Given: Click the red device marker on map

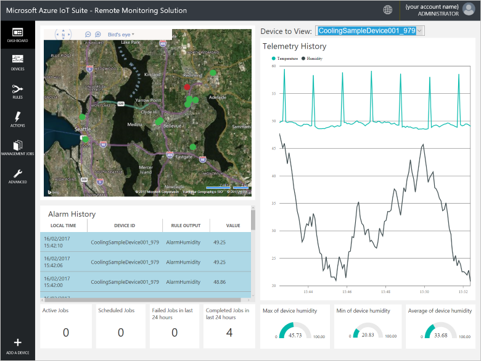Looking at the screenshot, I should tap(187, 87).
